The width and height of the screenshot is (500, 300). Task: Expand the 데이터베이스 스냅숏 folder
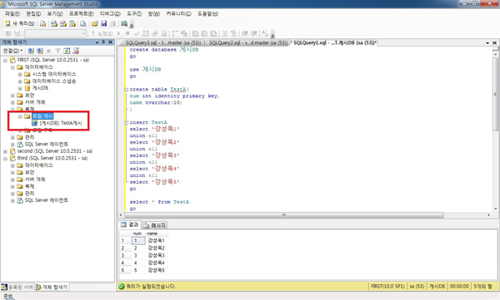pos(20,81)
